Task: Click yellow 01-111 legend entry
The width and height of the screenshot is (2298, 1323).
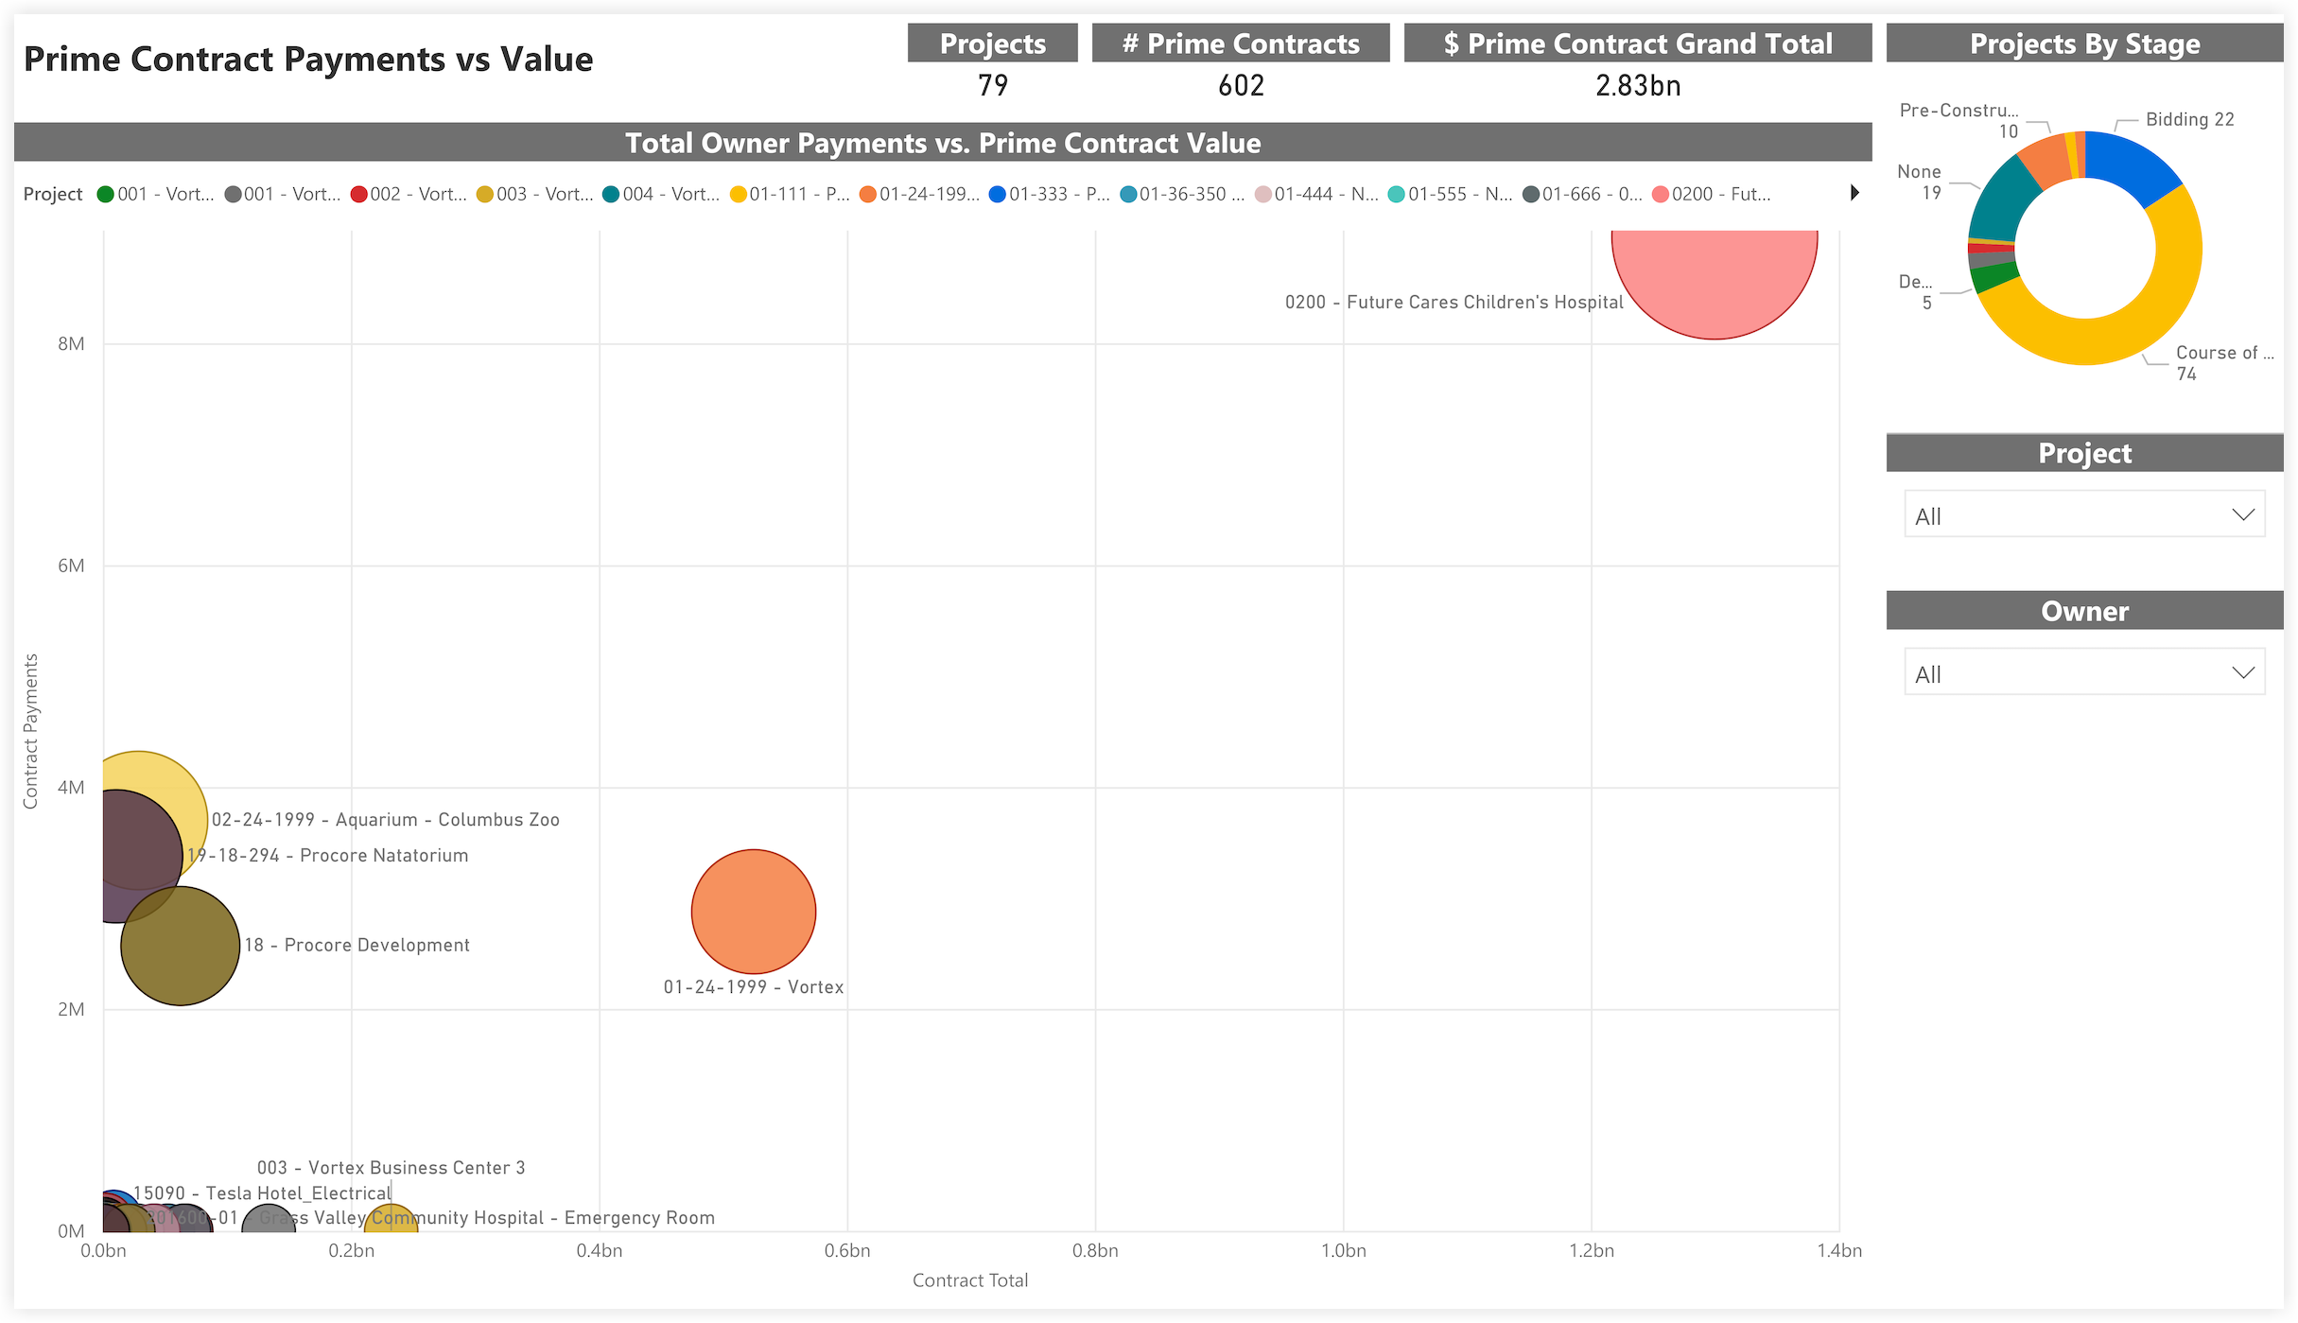Action: (x=790, y=194)
